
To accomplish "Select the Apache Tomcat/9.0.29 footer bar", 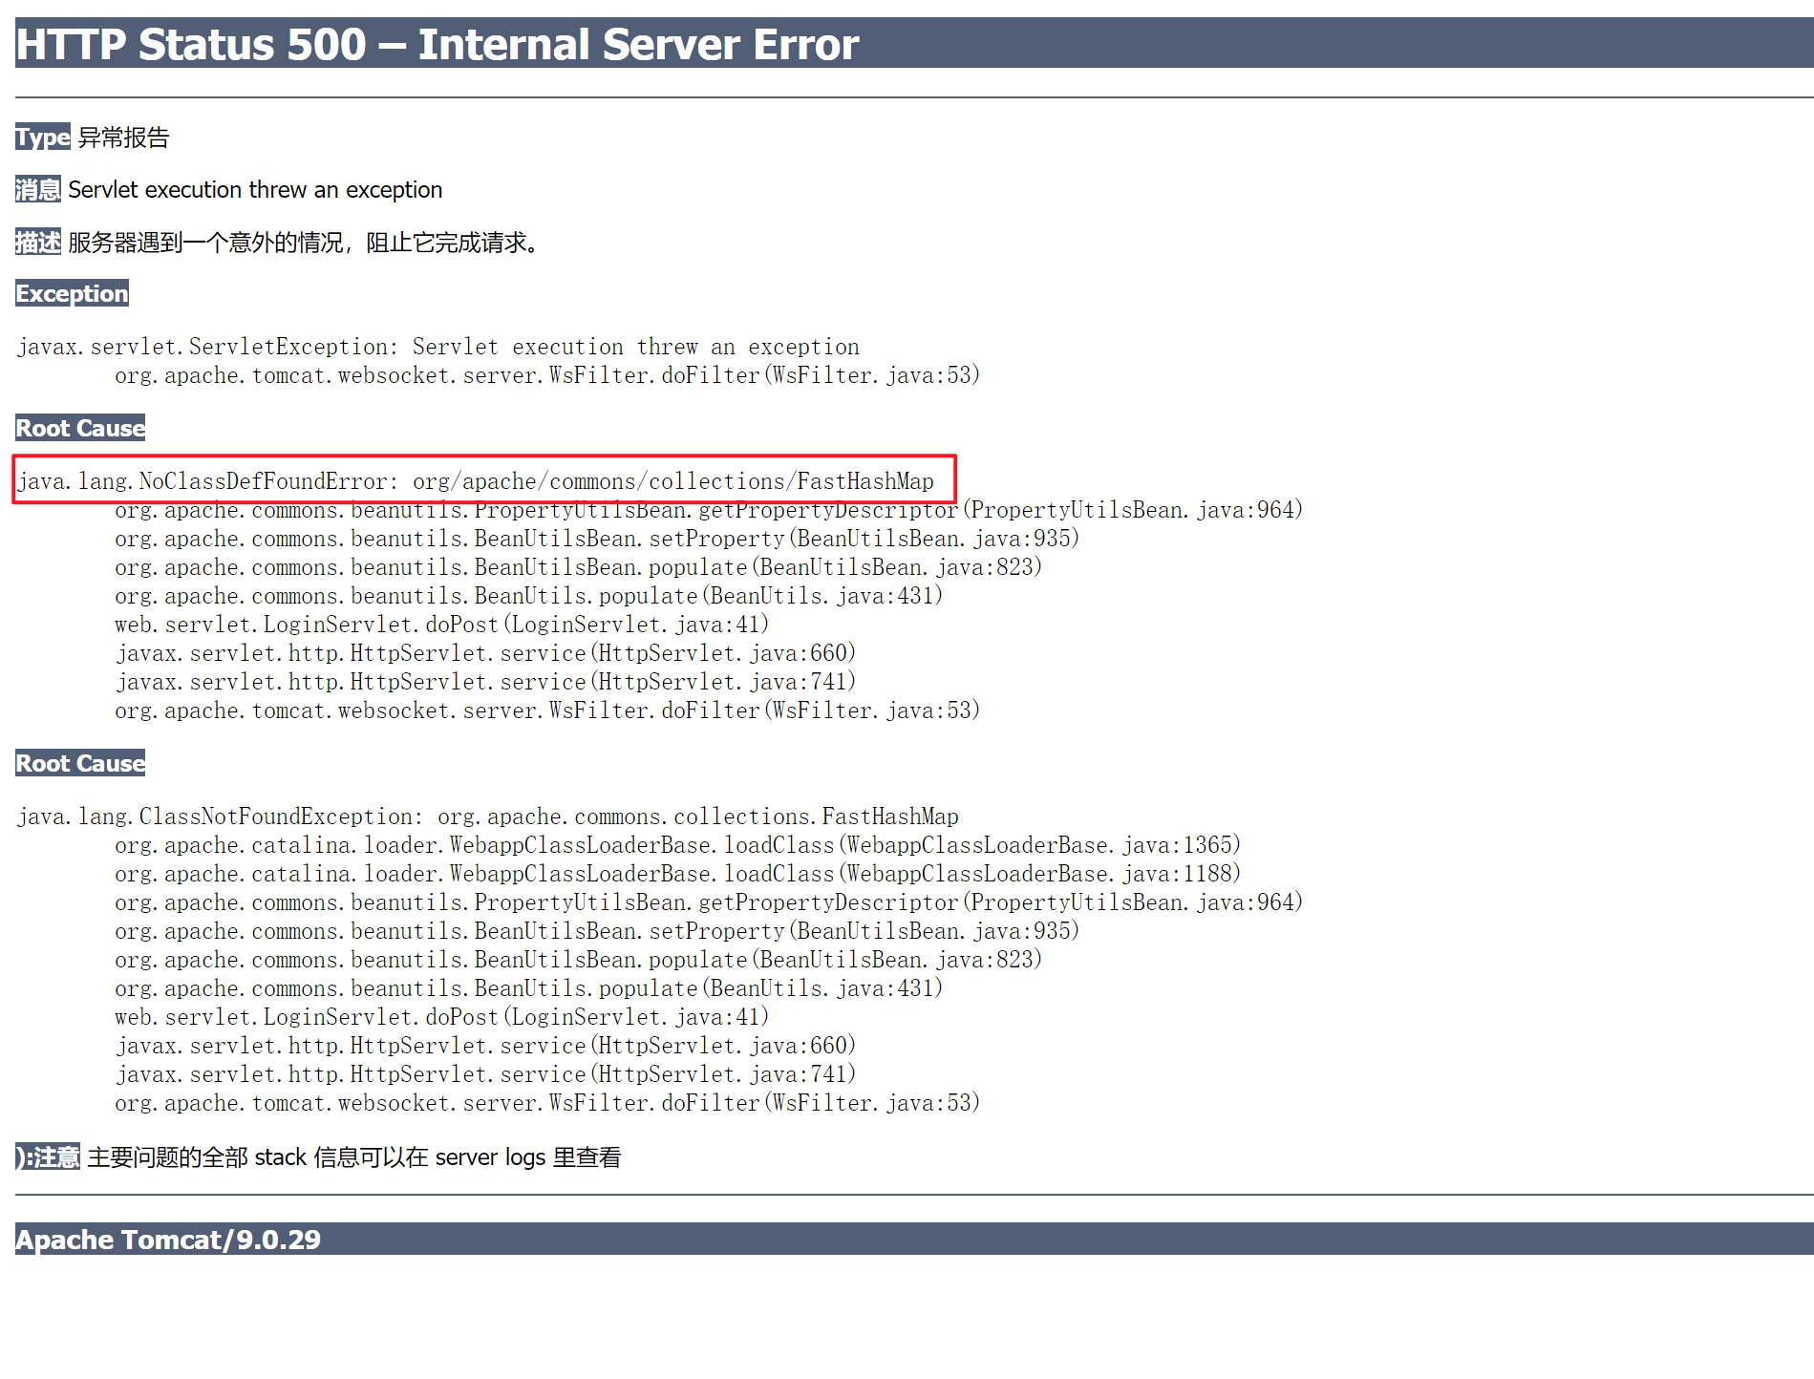I will (x=167, y=1239).
